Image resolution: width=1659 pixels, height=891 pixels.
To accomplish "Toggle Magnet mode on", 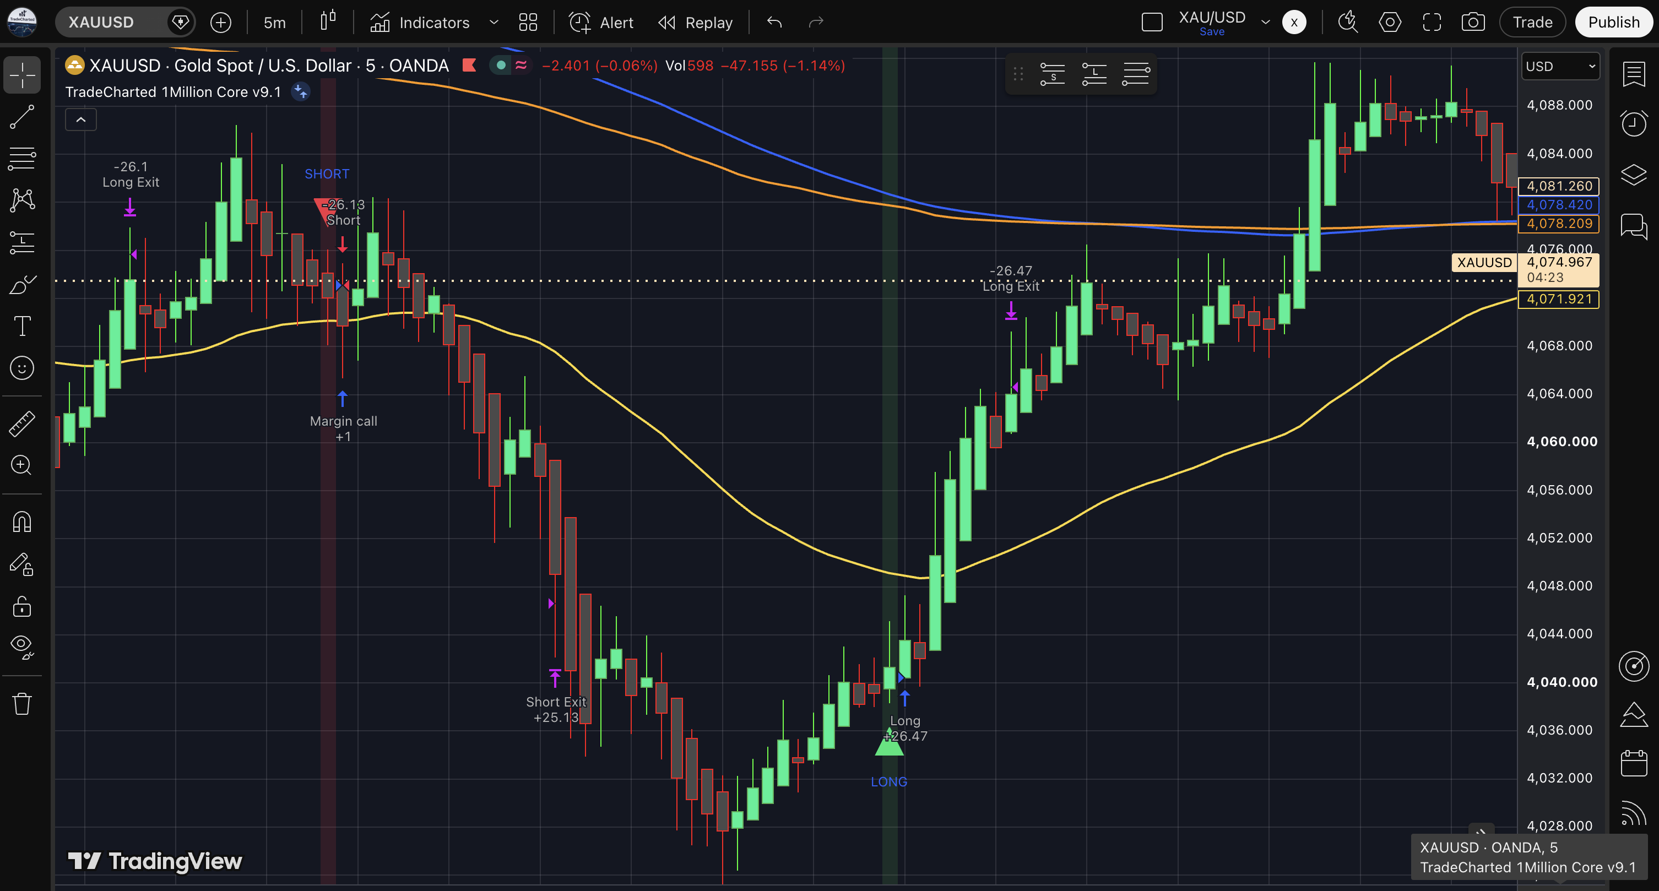I will click(22, 521).
